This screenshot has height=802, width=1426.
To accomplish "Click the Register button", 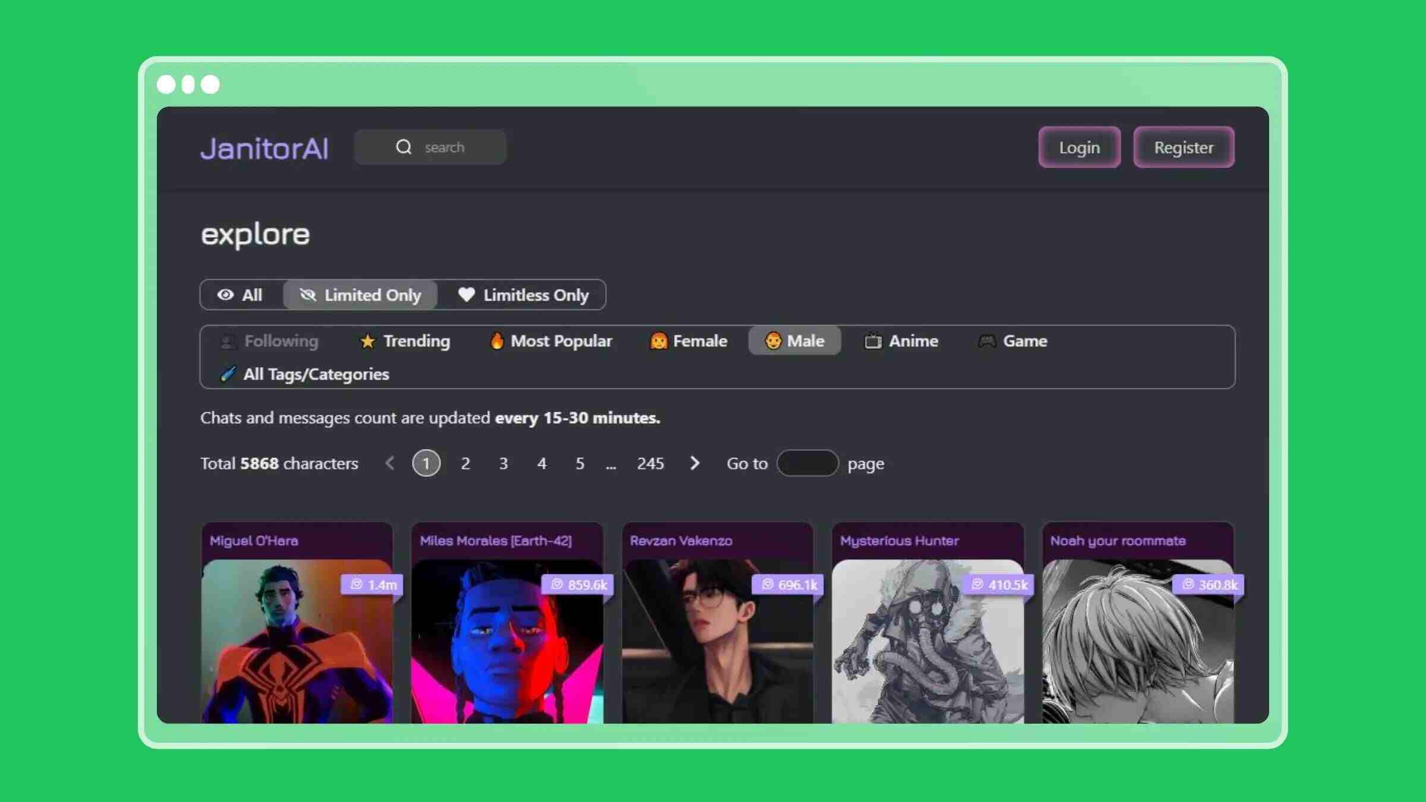I will click(1184, 148).
